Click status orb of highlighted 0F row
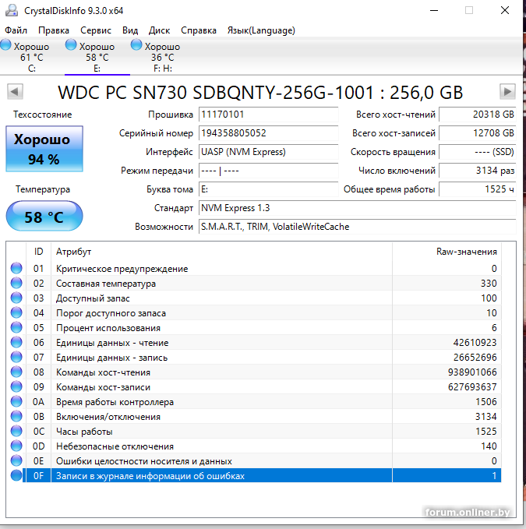The width and height of the screenshot is (526, 529). coord(16,476)
